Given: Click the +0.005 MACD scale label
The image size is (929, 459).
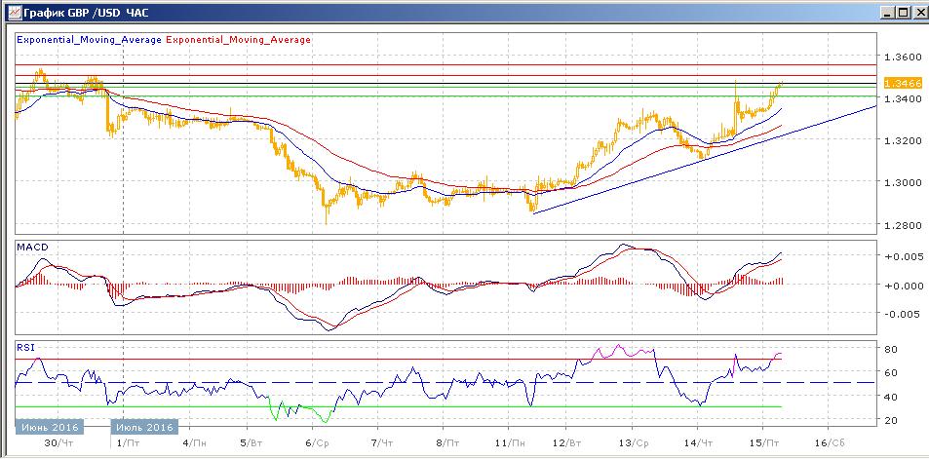Looking at the screenshot, I should tap(903, 257).
